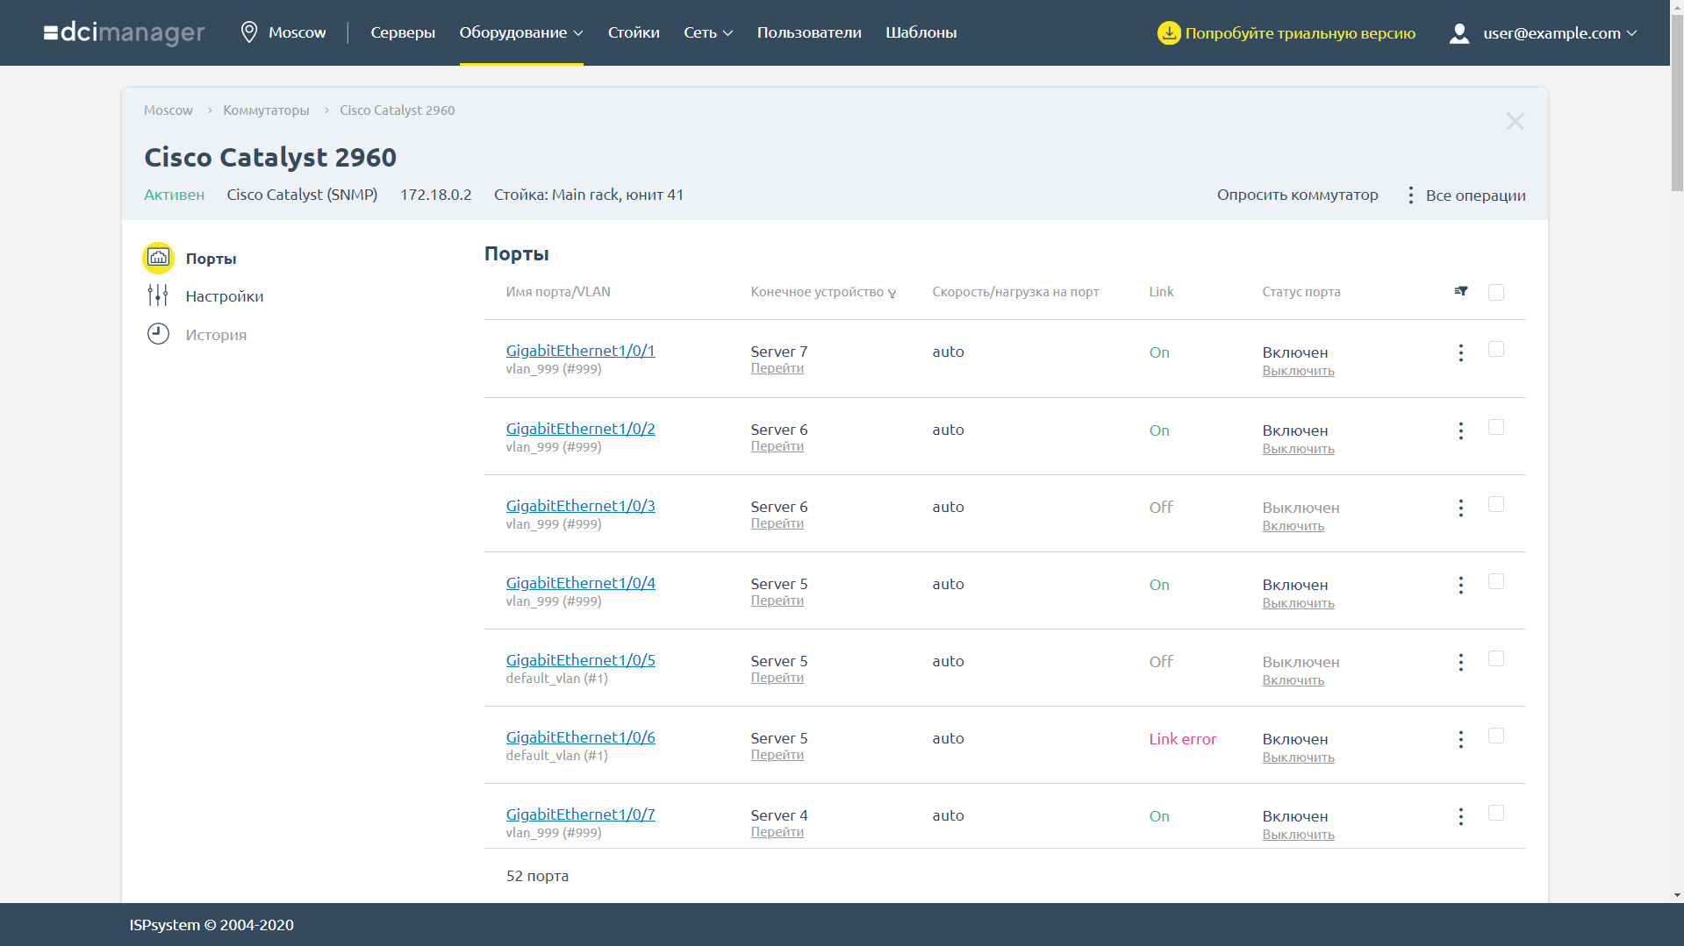
Task: Expand the Оборудование dropdown menu
Action: tap(521, 32)
